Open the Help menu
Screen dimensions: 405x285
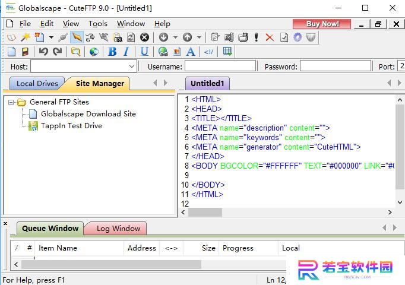[x=162, y=24]
